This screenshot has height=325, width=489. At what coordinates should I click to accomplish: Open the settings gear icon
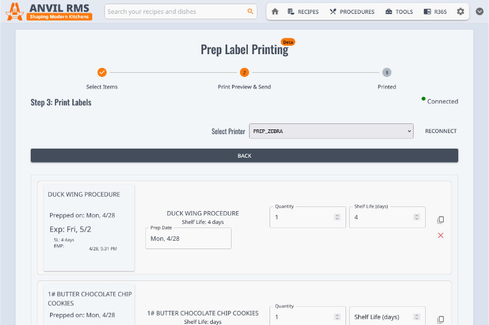pyautogui.click(x=461, y=11)
